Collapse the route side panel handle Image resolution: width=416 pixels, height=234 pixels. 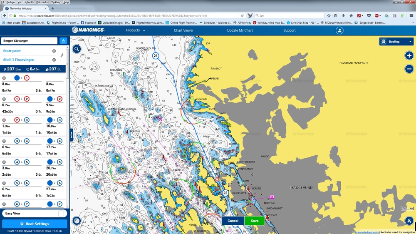[x=72, y=135]
